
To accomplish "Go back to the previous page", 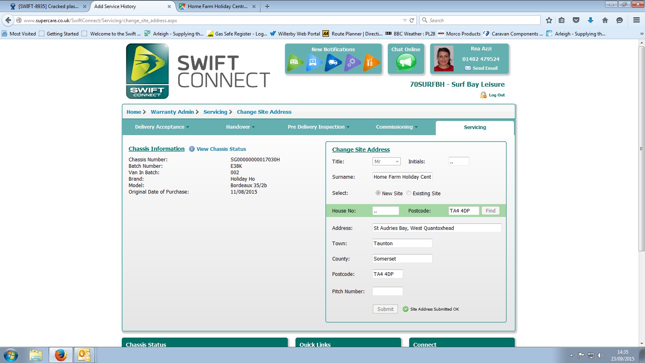I will (x=8, y=20).
